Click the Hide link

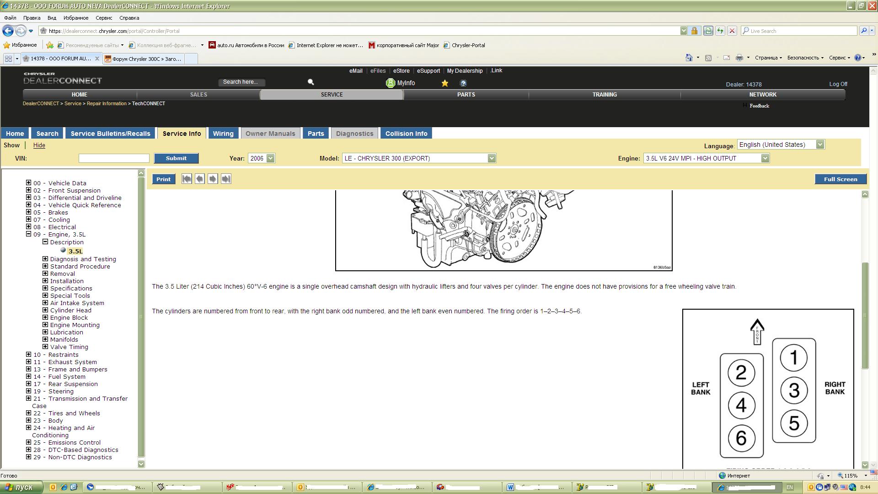[39, 145]
